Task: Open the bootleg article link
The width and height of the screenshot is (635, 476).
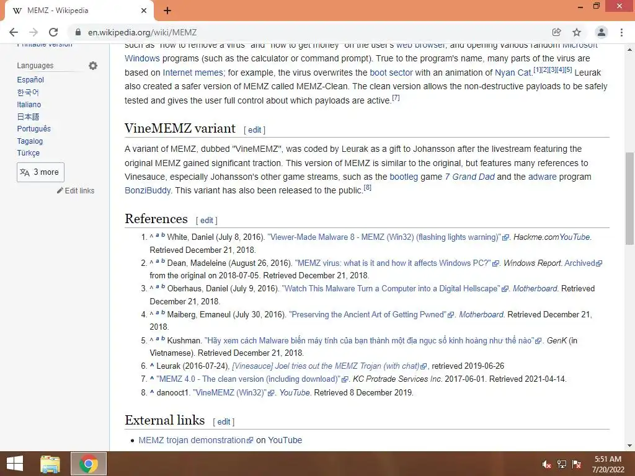Action: (404, 177)
